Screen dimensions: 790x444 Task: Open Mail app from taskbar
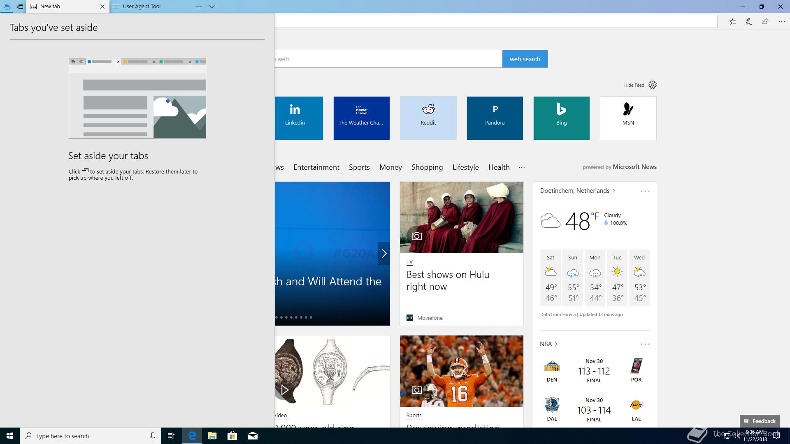click(x=252, y=436)
